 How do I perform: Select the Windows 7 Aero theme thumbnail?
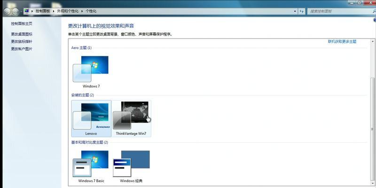click(91, 71)
